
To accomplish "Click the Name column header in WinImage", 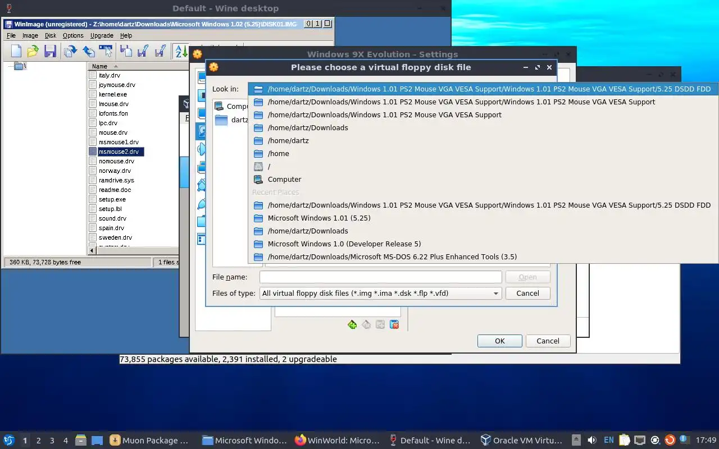I will pyautogui.click(x=138, y=66).
